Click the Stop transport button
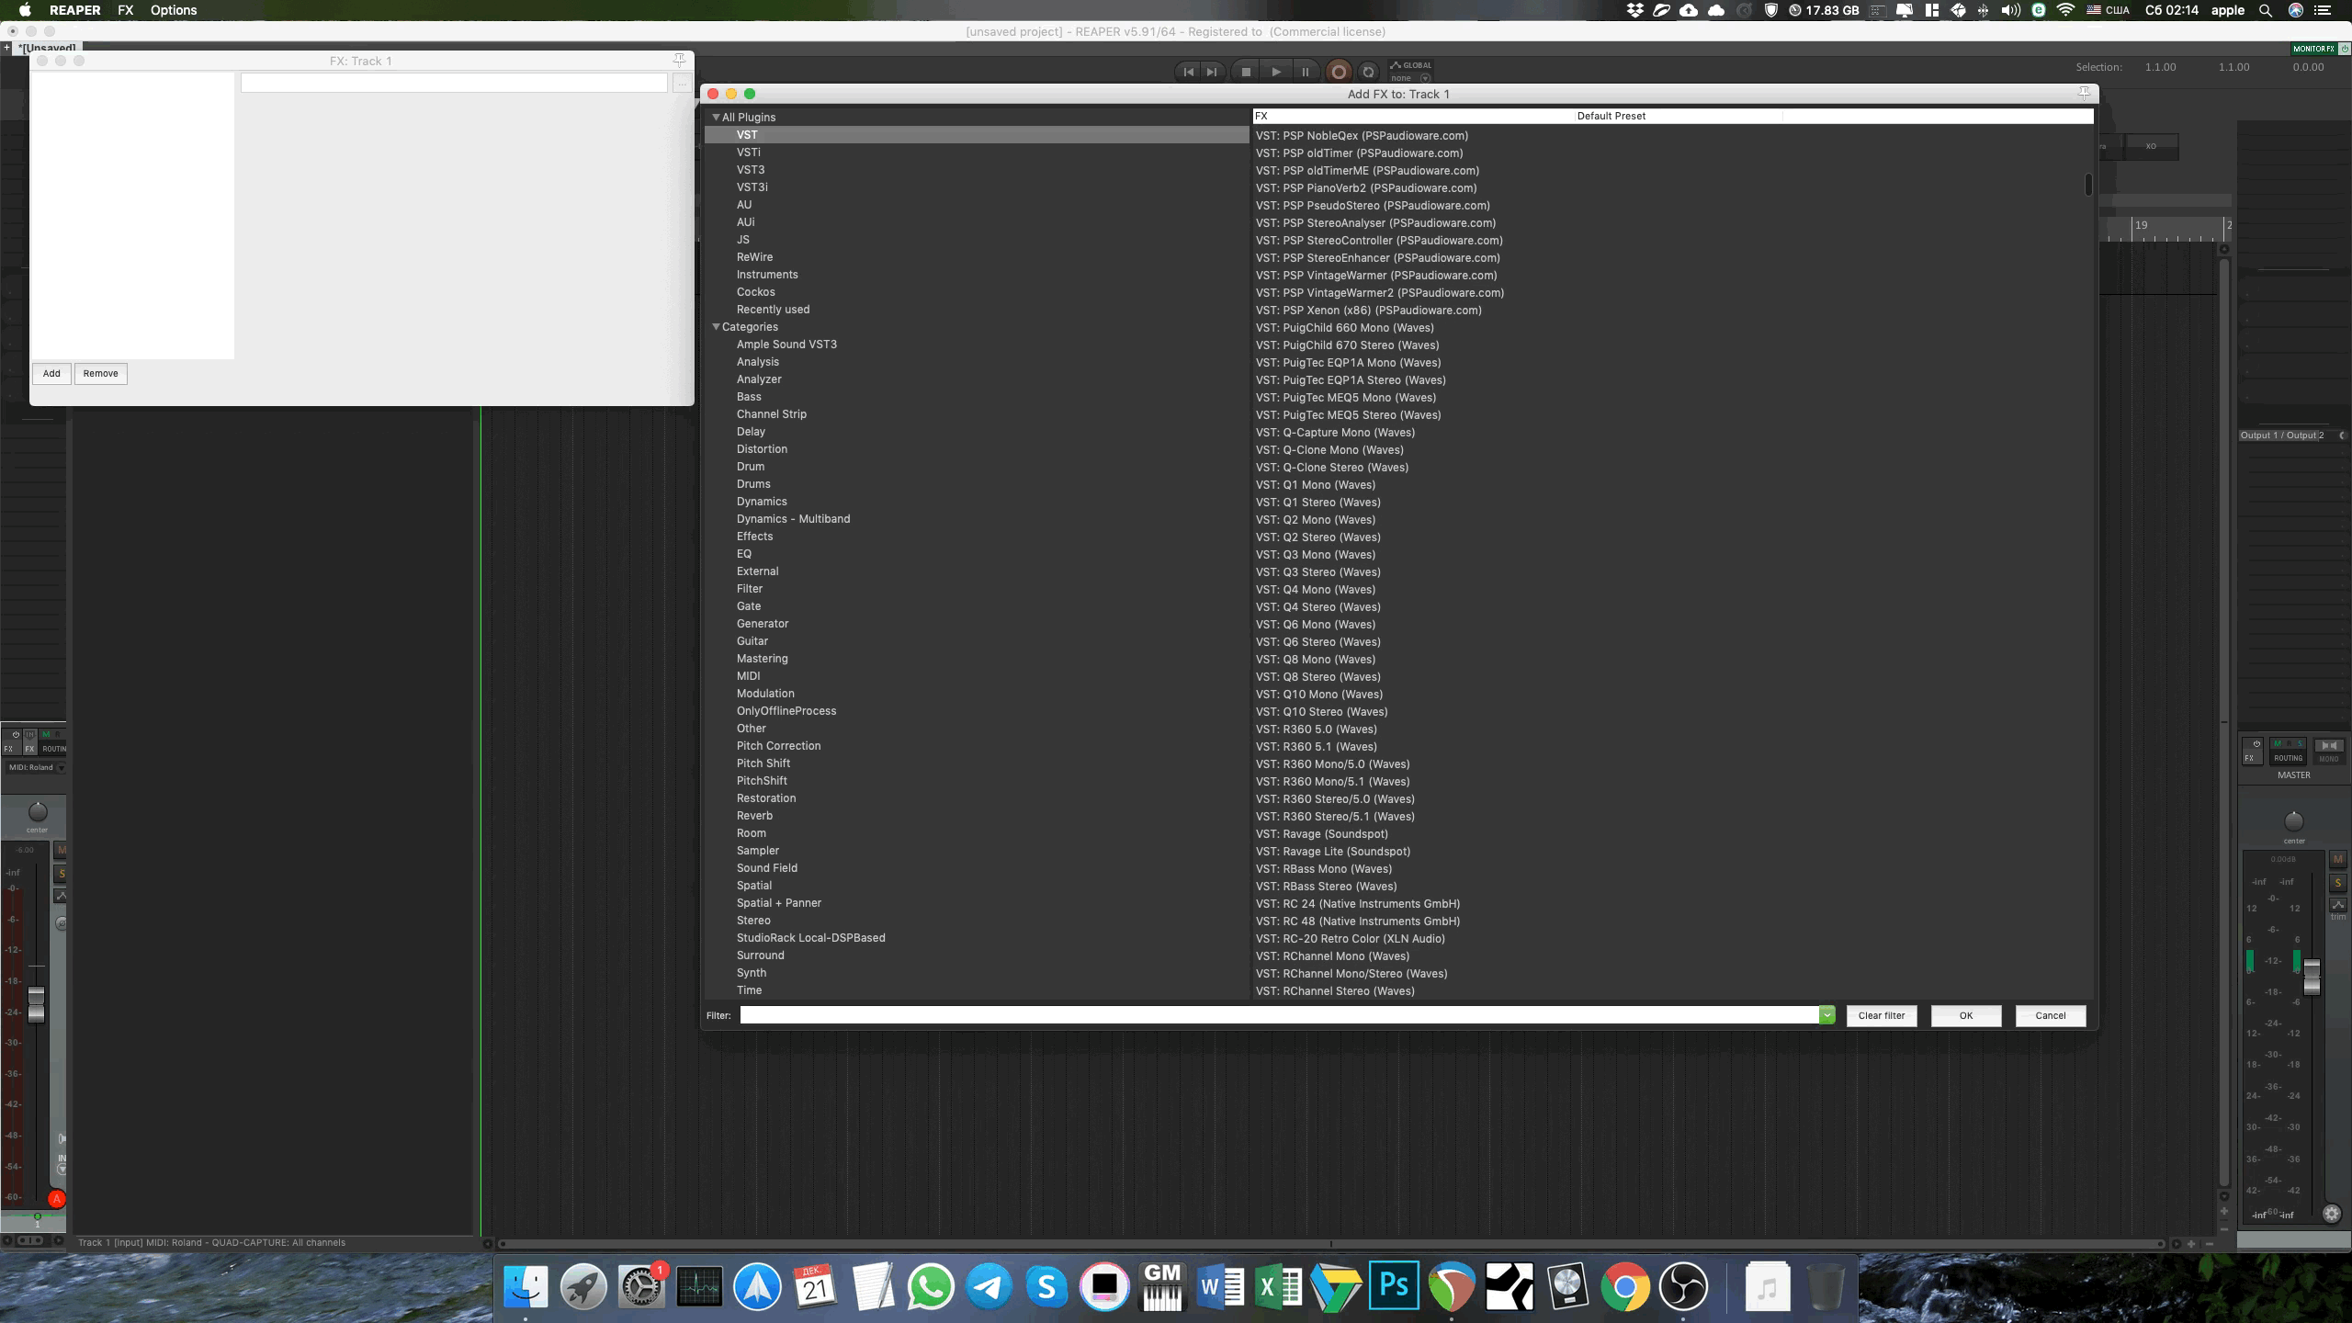Screen dimensions: 2352x1323 pos(1246,72)
